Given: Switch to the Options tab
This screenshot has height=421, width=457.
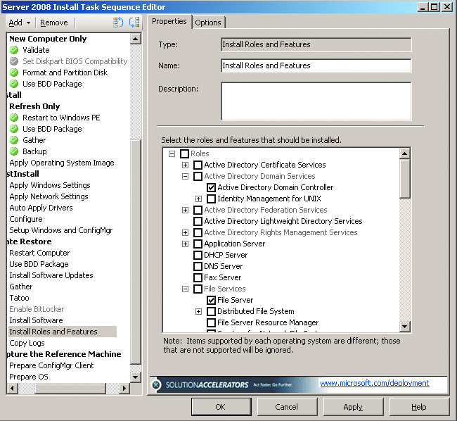Looking at the screenshot, I should [x=208, y=23].
